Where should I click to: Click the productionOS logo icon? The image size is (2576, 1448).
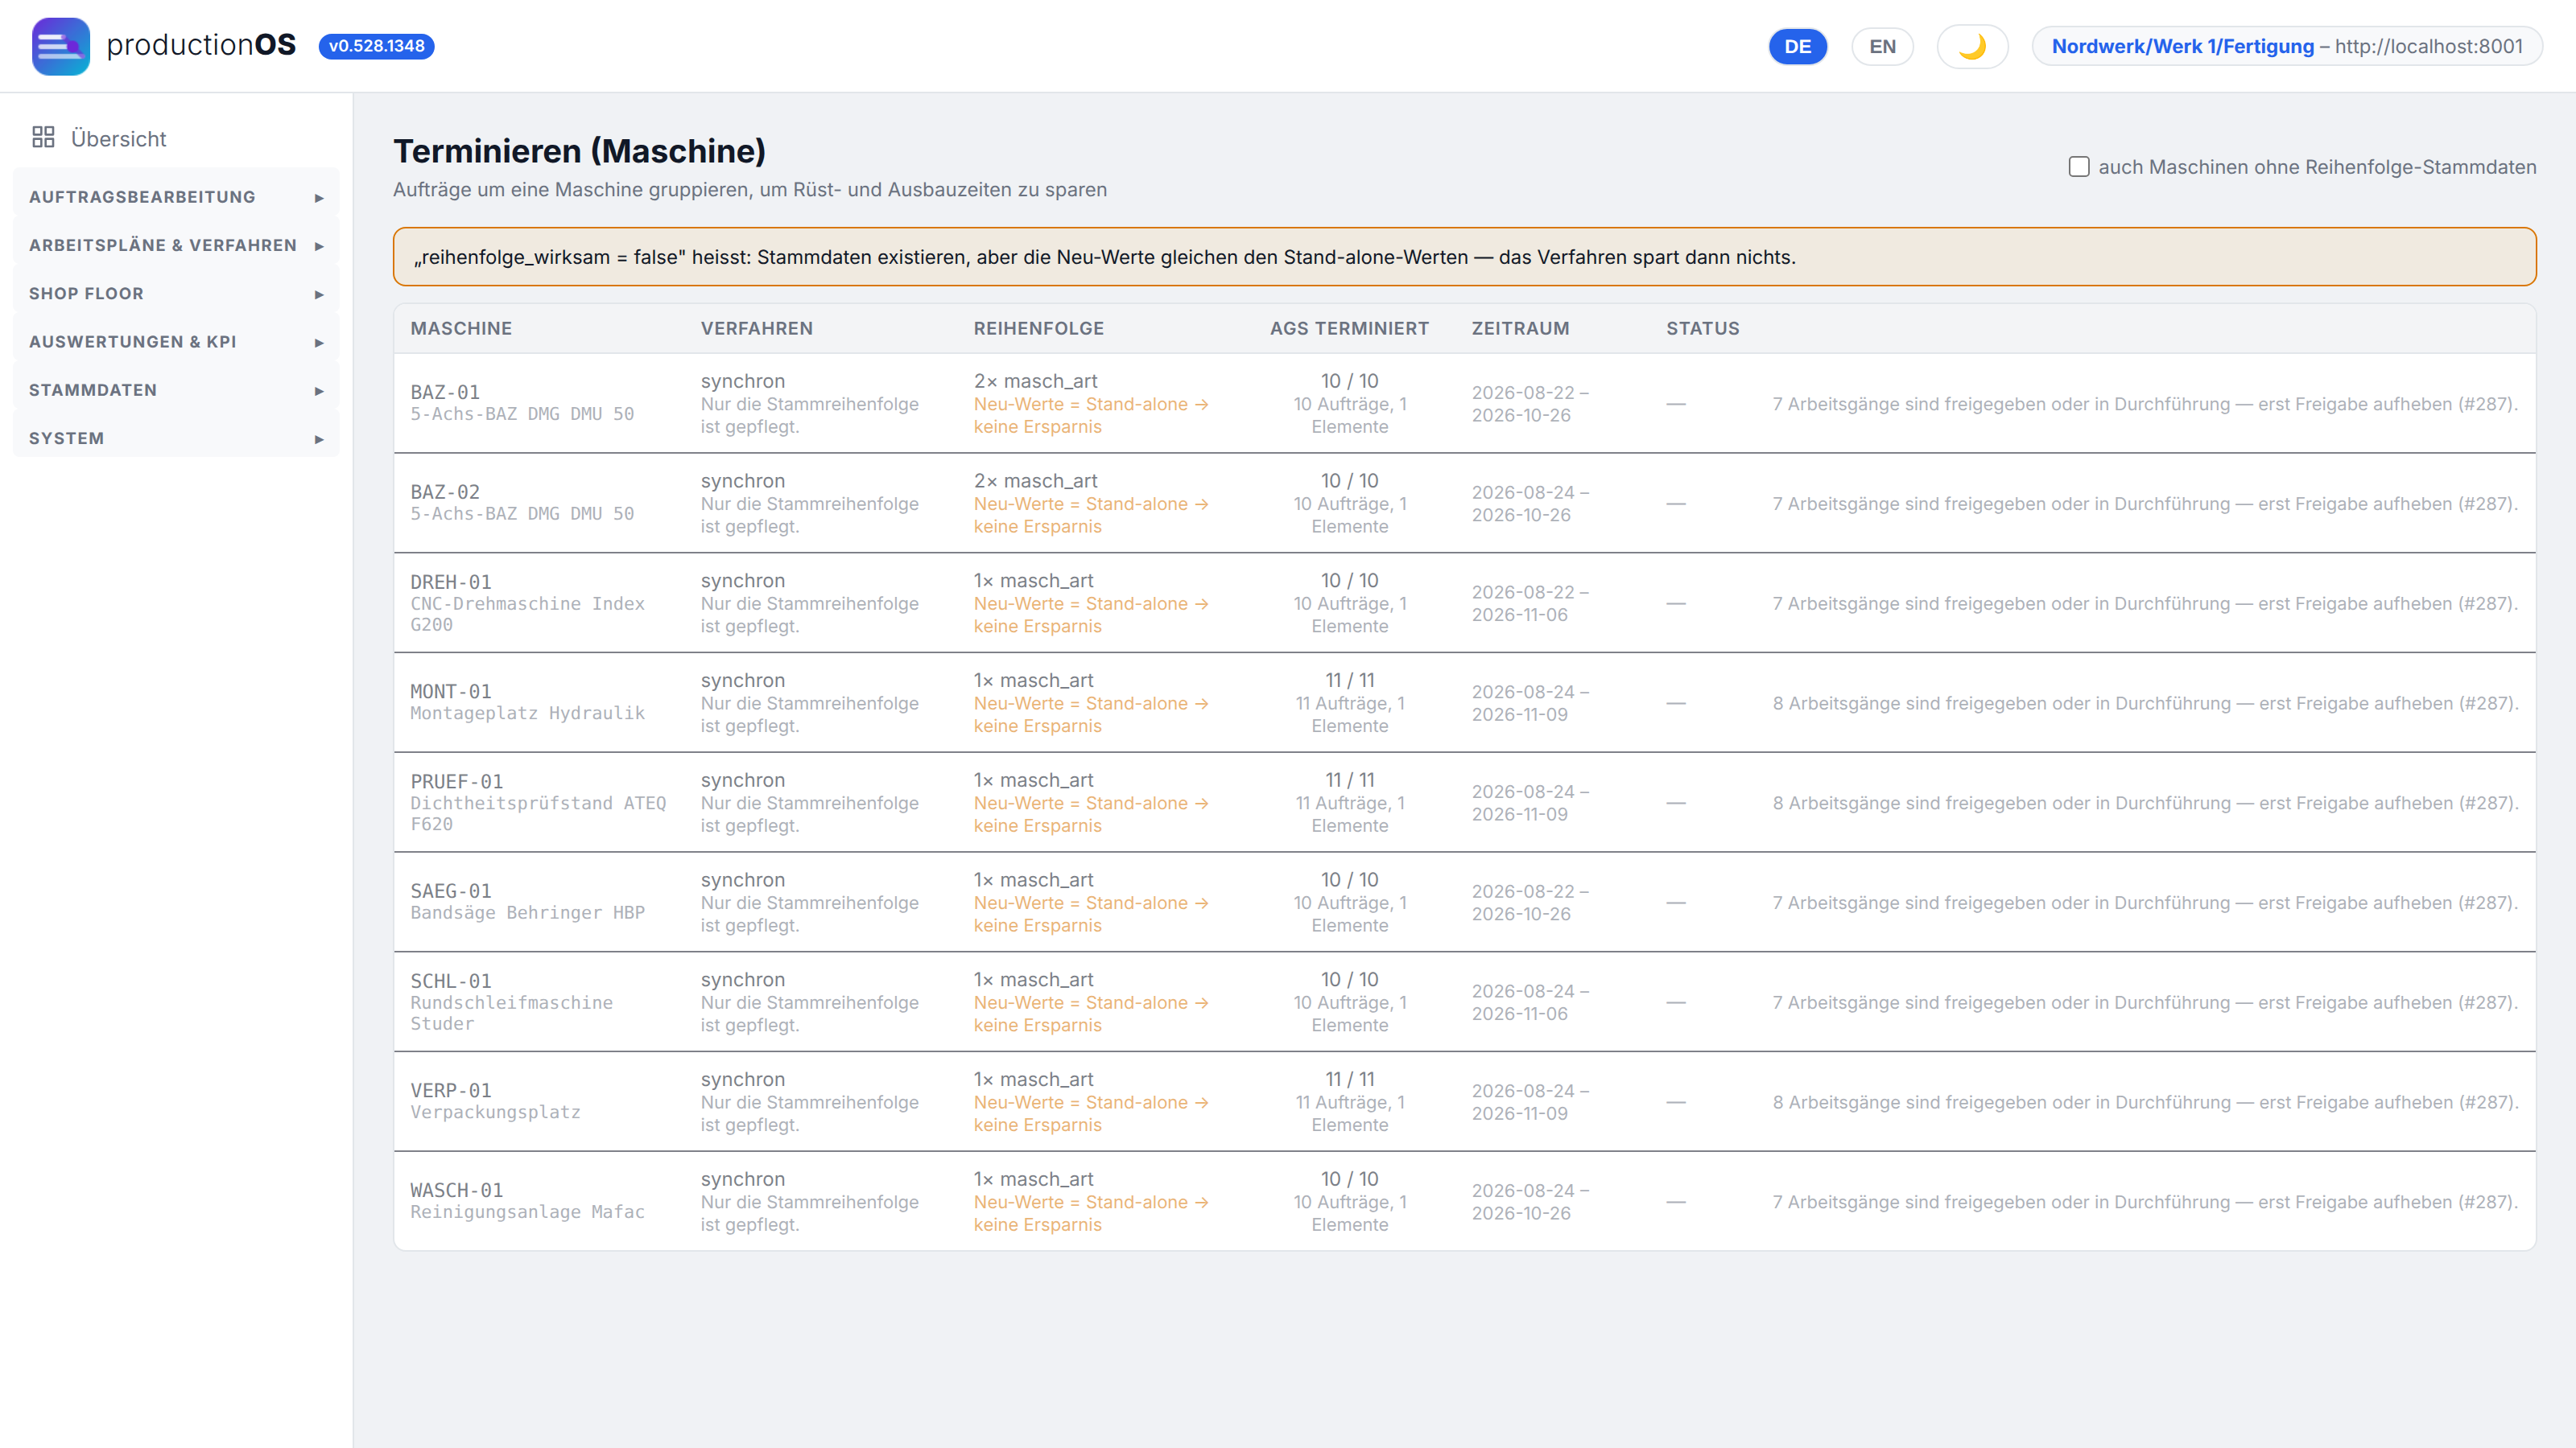click(x=61, y=46)
